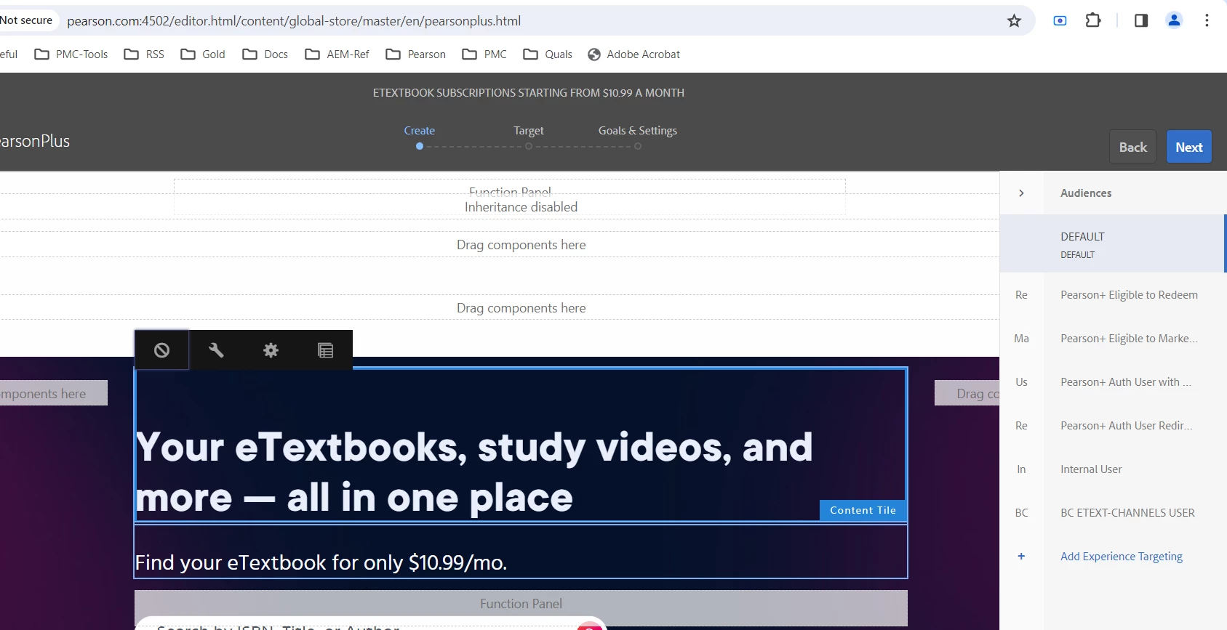
Task: Click Add Experience Targeting link
Action: pos(1122,557)
